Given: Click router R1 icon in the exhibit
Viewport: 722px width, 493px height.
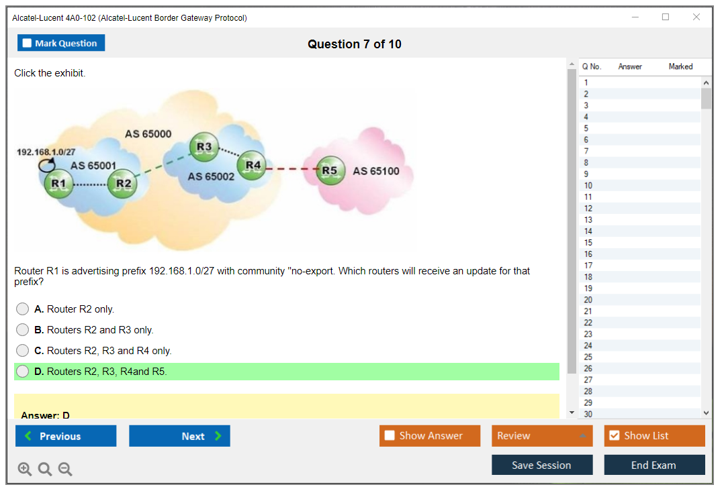Looking at the screenshot, I should pyautogui.click(x=58, y=182).
